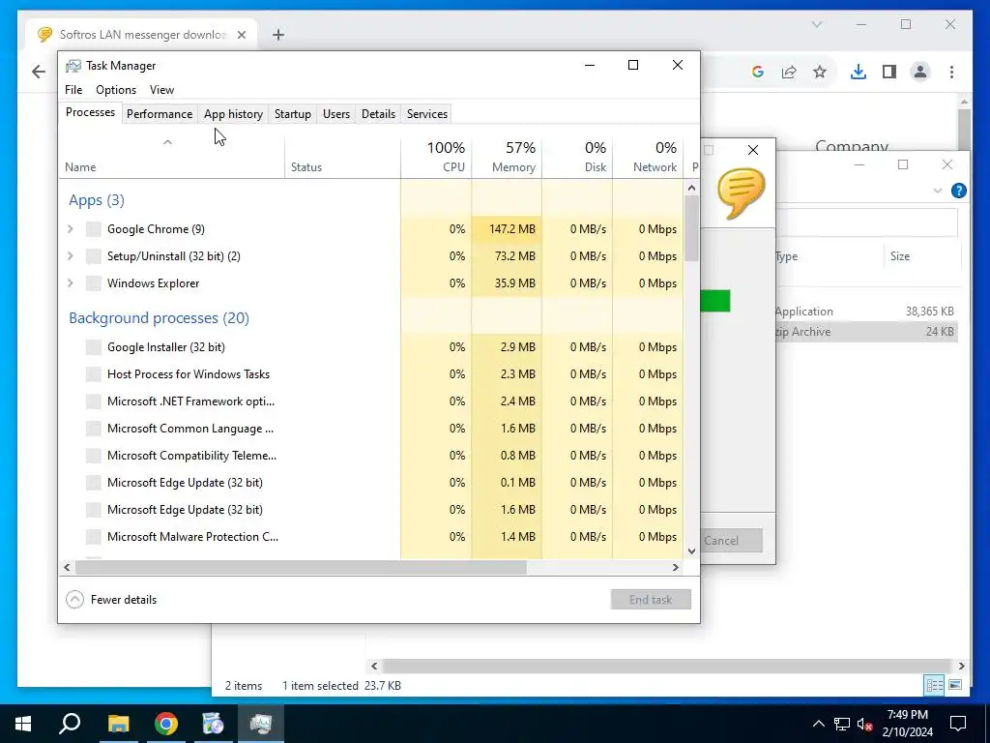Click the network tray icon
Image resolution: width=990 pixels, height=743 pixels.
pyautogui.click(x=842, y=724)
